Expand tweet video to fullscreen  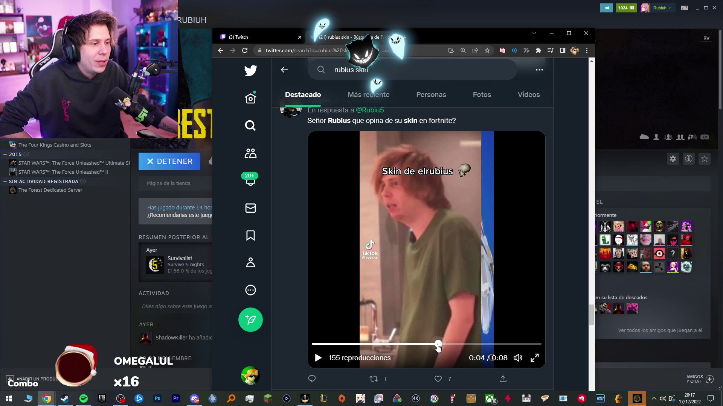pos(535,358)
